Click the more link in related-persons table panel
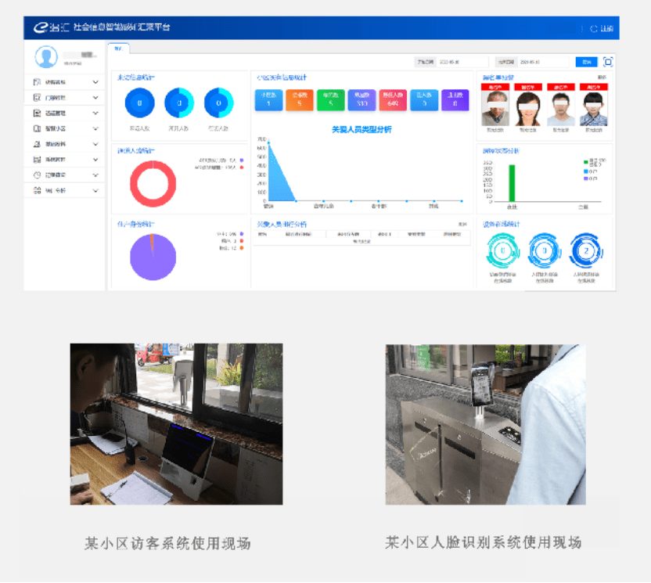 coord(462,225)
